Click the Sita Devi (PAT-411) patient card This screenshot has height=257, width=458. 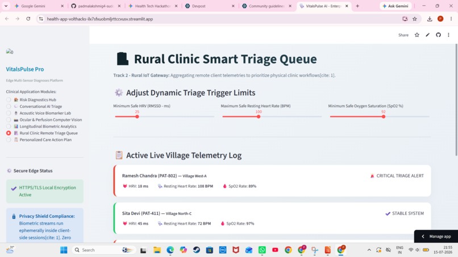(x=272, y=218)
